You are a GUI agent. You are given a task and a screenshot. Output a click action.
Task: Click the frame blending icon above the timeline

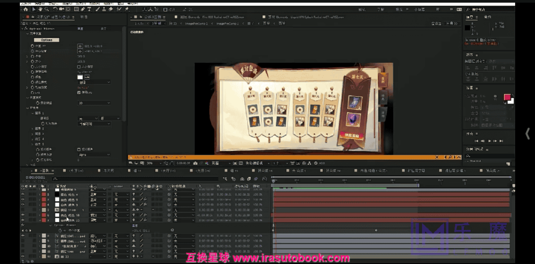(x=249, y=179)
